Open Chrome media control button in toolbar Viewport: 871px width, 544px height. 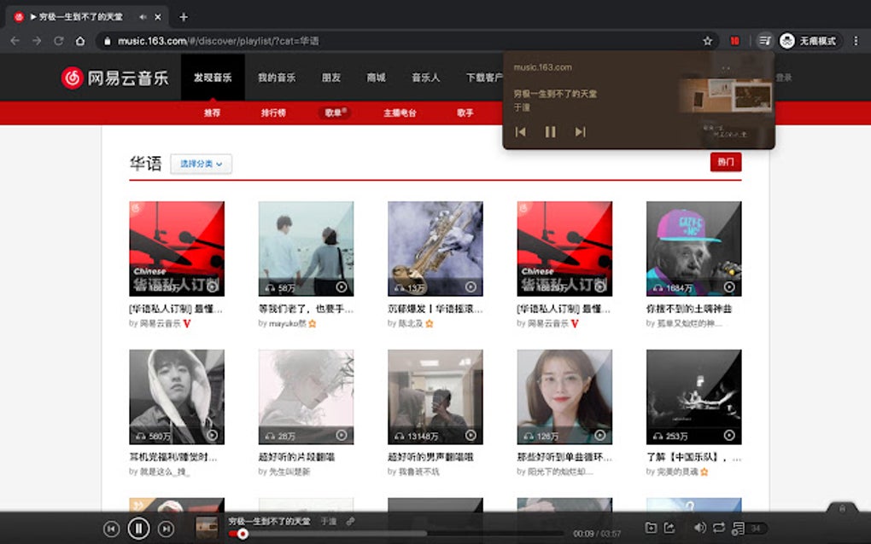[765, 40]
